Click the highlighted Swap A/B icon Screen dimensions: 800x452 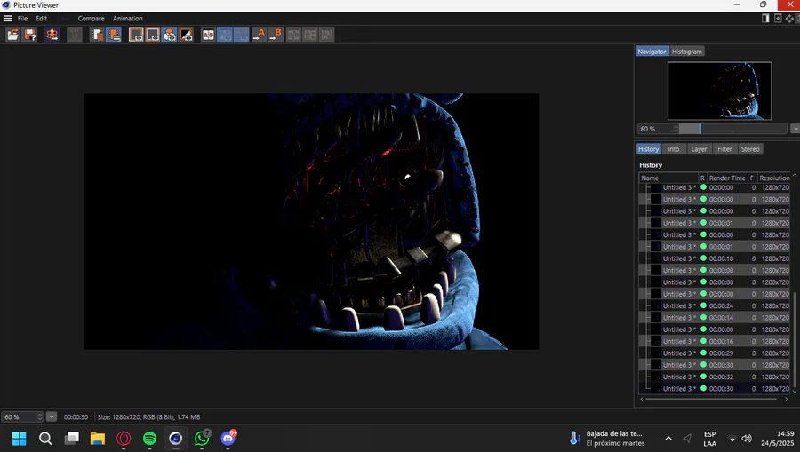click(225, 35)
